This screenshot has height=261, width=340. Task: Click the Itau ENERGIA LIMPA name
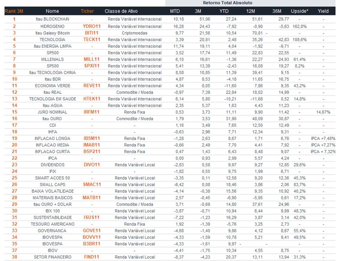coord(52,46)
